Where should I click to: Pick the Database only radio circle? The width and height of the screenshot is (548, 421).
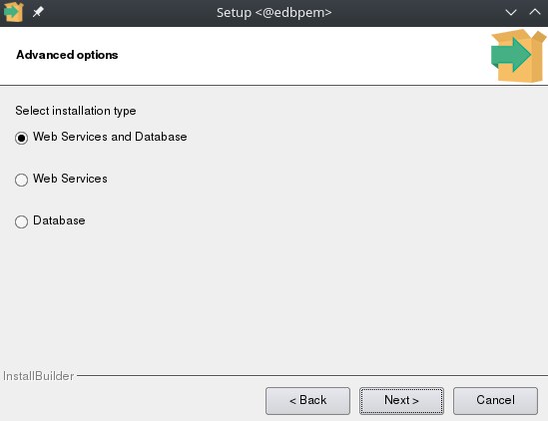coord(21,221)
